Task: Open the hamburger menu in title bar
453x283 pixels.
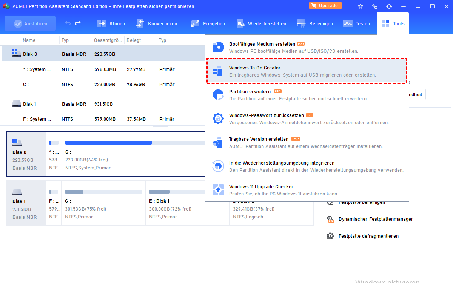Action: [404, 6]
